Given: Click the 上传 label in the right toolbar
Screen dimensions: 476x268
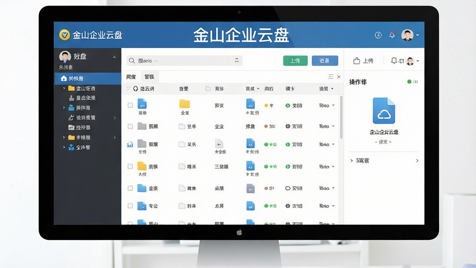Looking at the screenshot, I should (368, 61).
